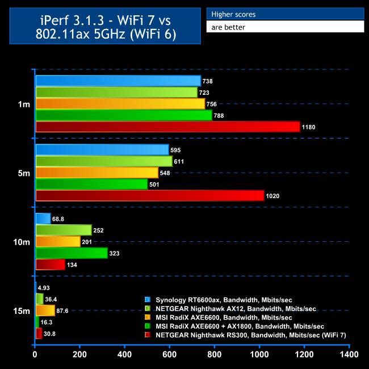Click the red 1m bar valued 1180
Screen dimensions: 369x369
pos(168,127)
